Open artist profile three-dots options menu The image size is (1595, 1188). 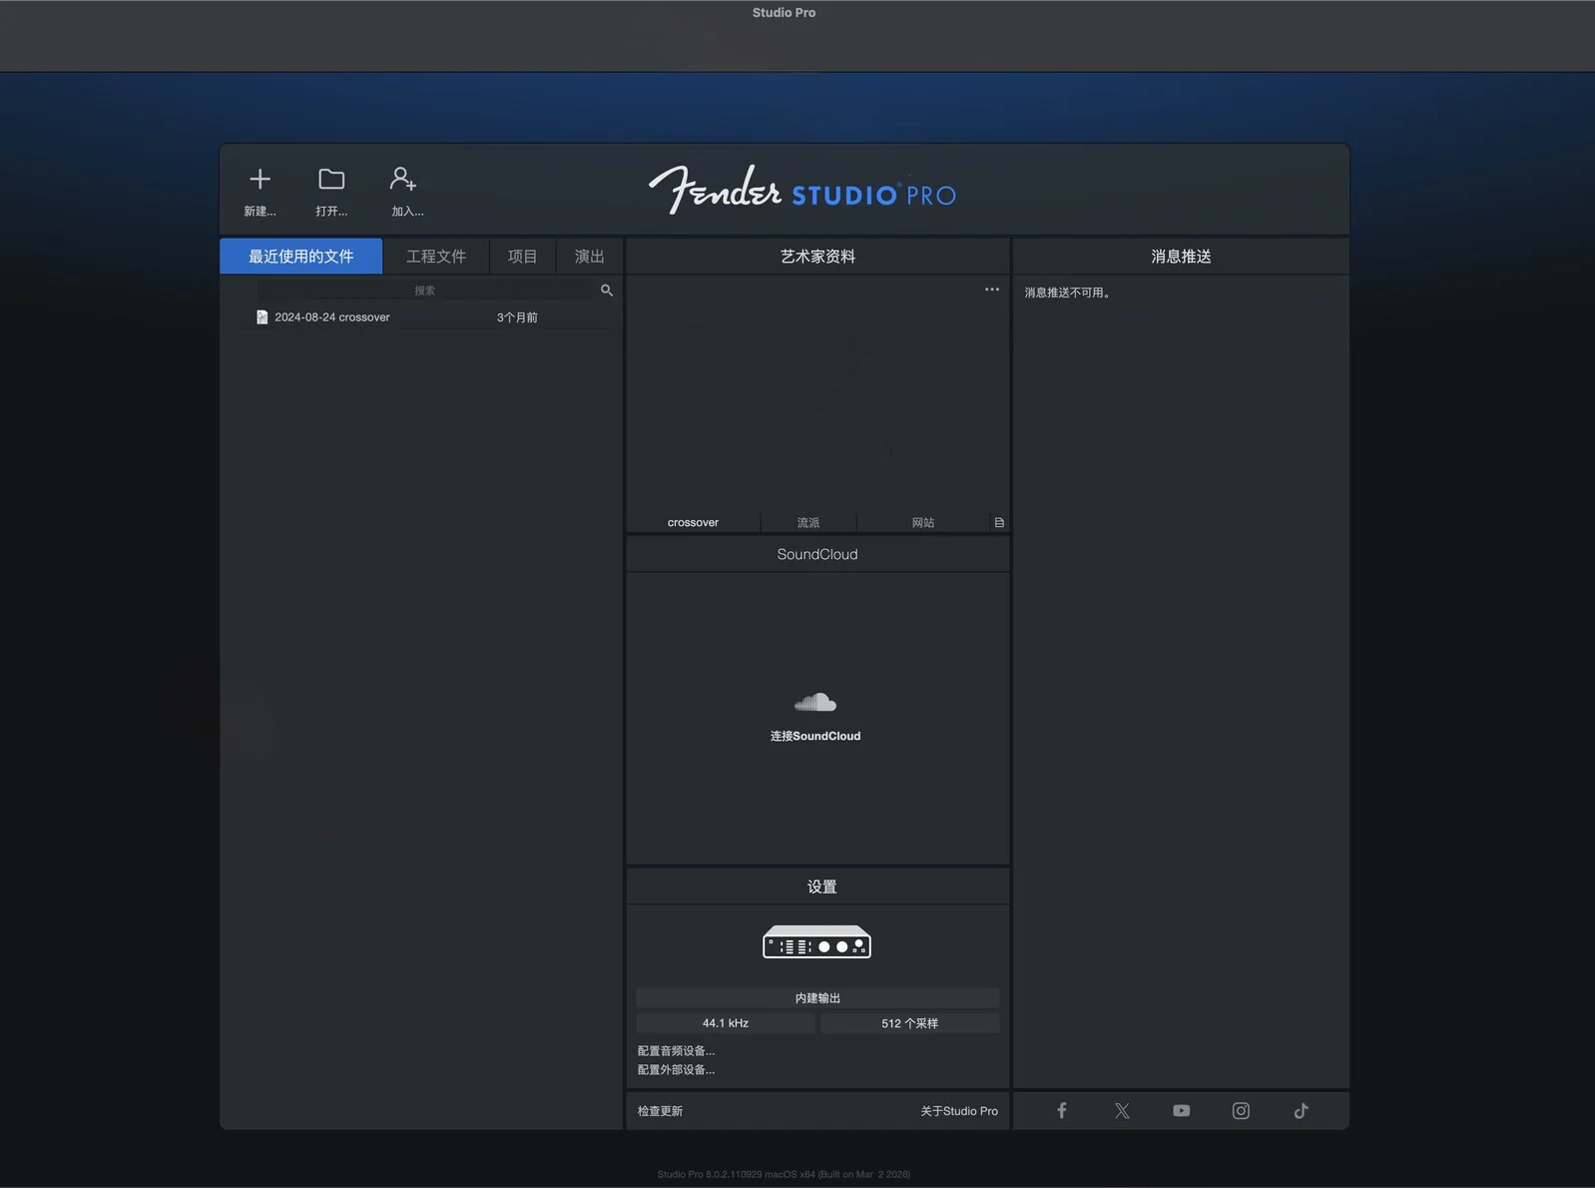pyautogui.click(x=991, y=290)
